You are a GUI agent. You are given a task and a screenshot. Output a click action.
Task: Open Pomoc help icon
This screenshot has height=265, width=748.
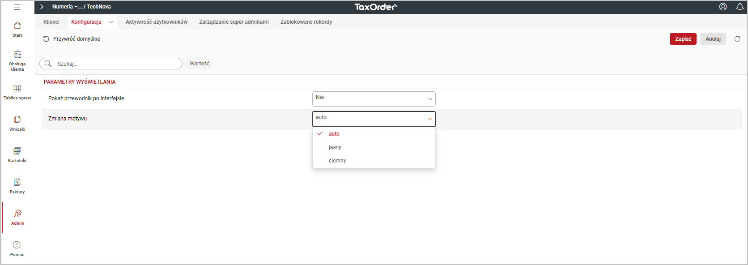point(17,248)
